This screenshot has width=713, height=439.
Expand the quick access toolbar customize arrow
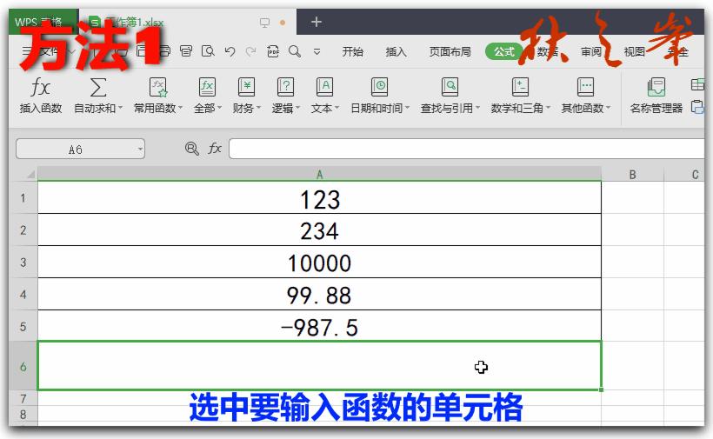pos(317,52)
